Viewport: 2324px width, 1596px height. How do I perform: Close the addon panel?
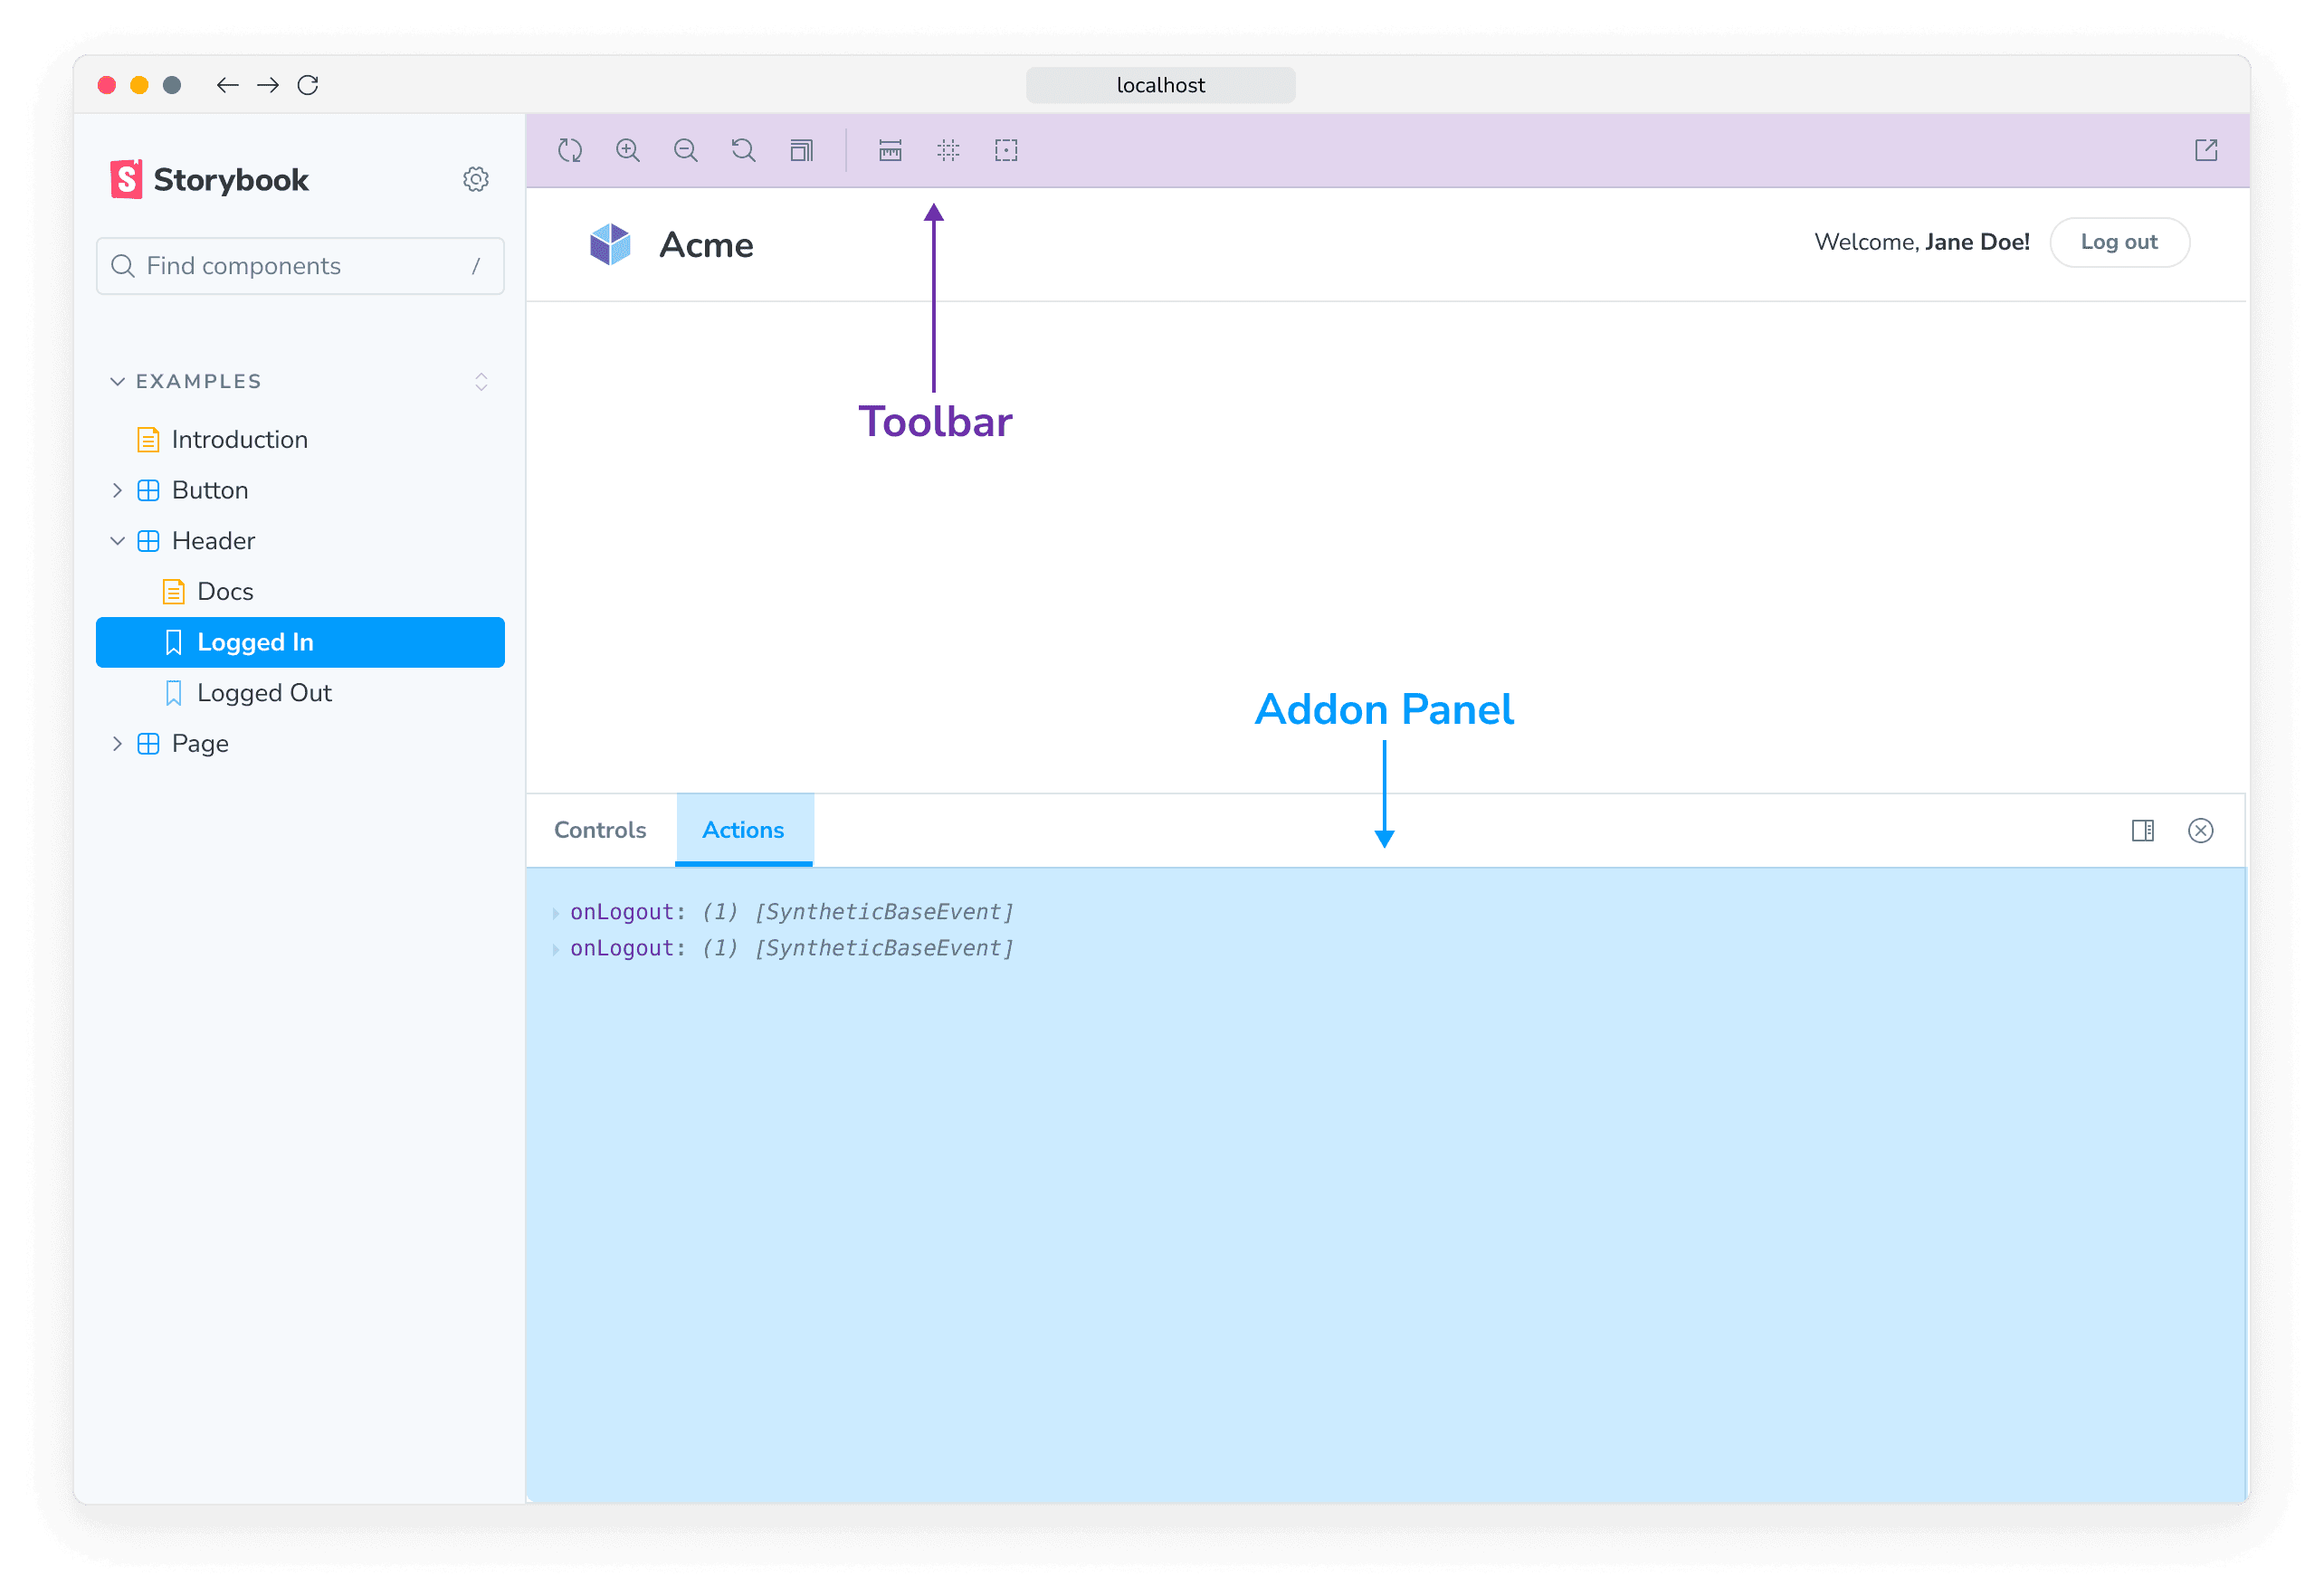[2200, 830]
